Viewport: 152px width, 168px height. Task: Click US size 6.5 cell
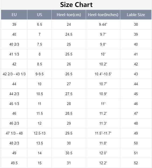pyautogui.click(x=39, y=24)
